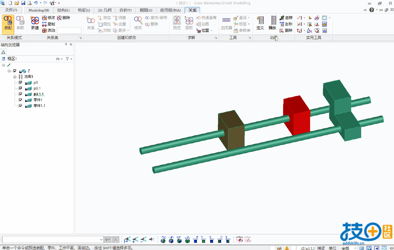Open the 定义 animation tool
The width and height of the screenshot is (394, 250).
pyautogui.click(x=260, y=23)
